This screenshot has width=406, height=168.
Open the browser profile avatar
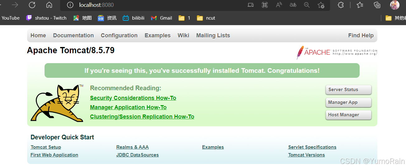point(395,5)
